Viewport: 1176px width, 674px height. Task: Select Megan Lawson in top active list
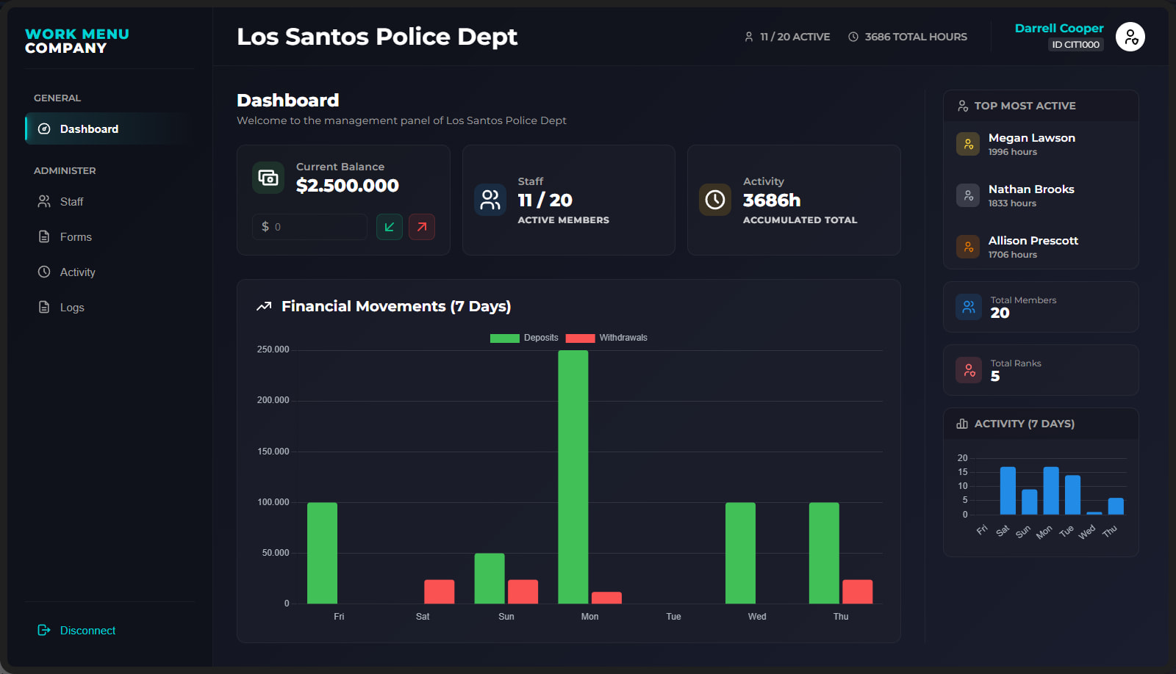[x=1041, y=144]
